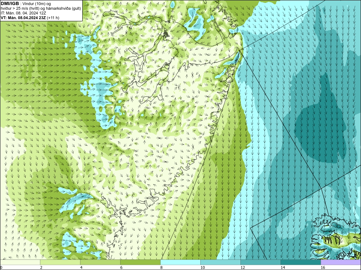Click the 'VT: Mán. 08.04.2024 23Z (+11 h)' line

coord(30,18)
